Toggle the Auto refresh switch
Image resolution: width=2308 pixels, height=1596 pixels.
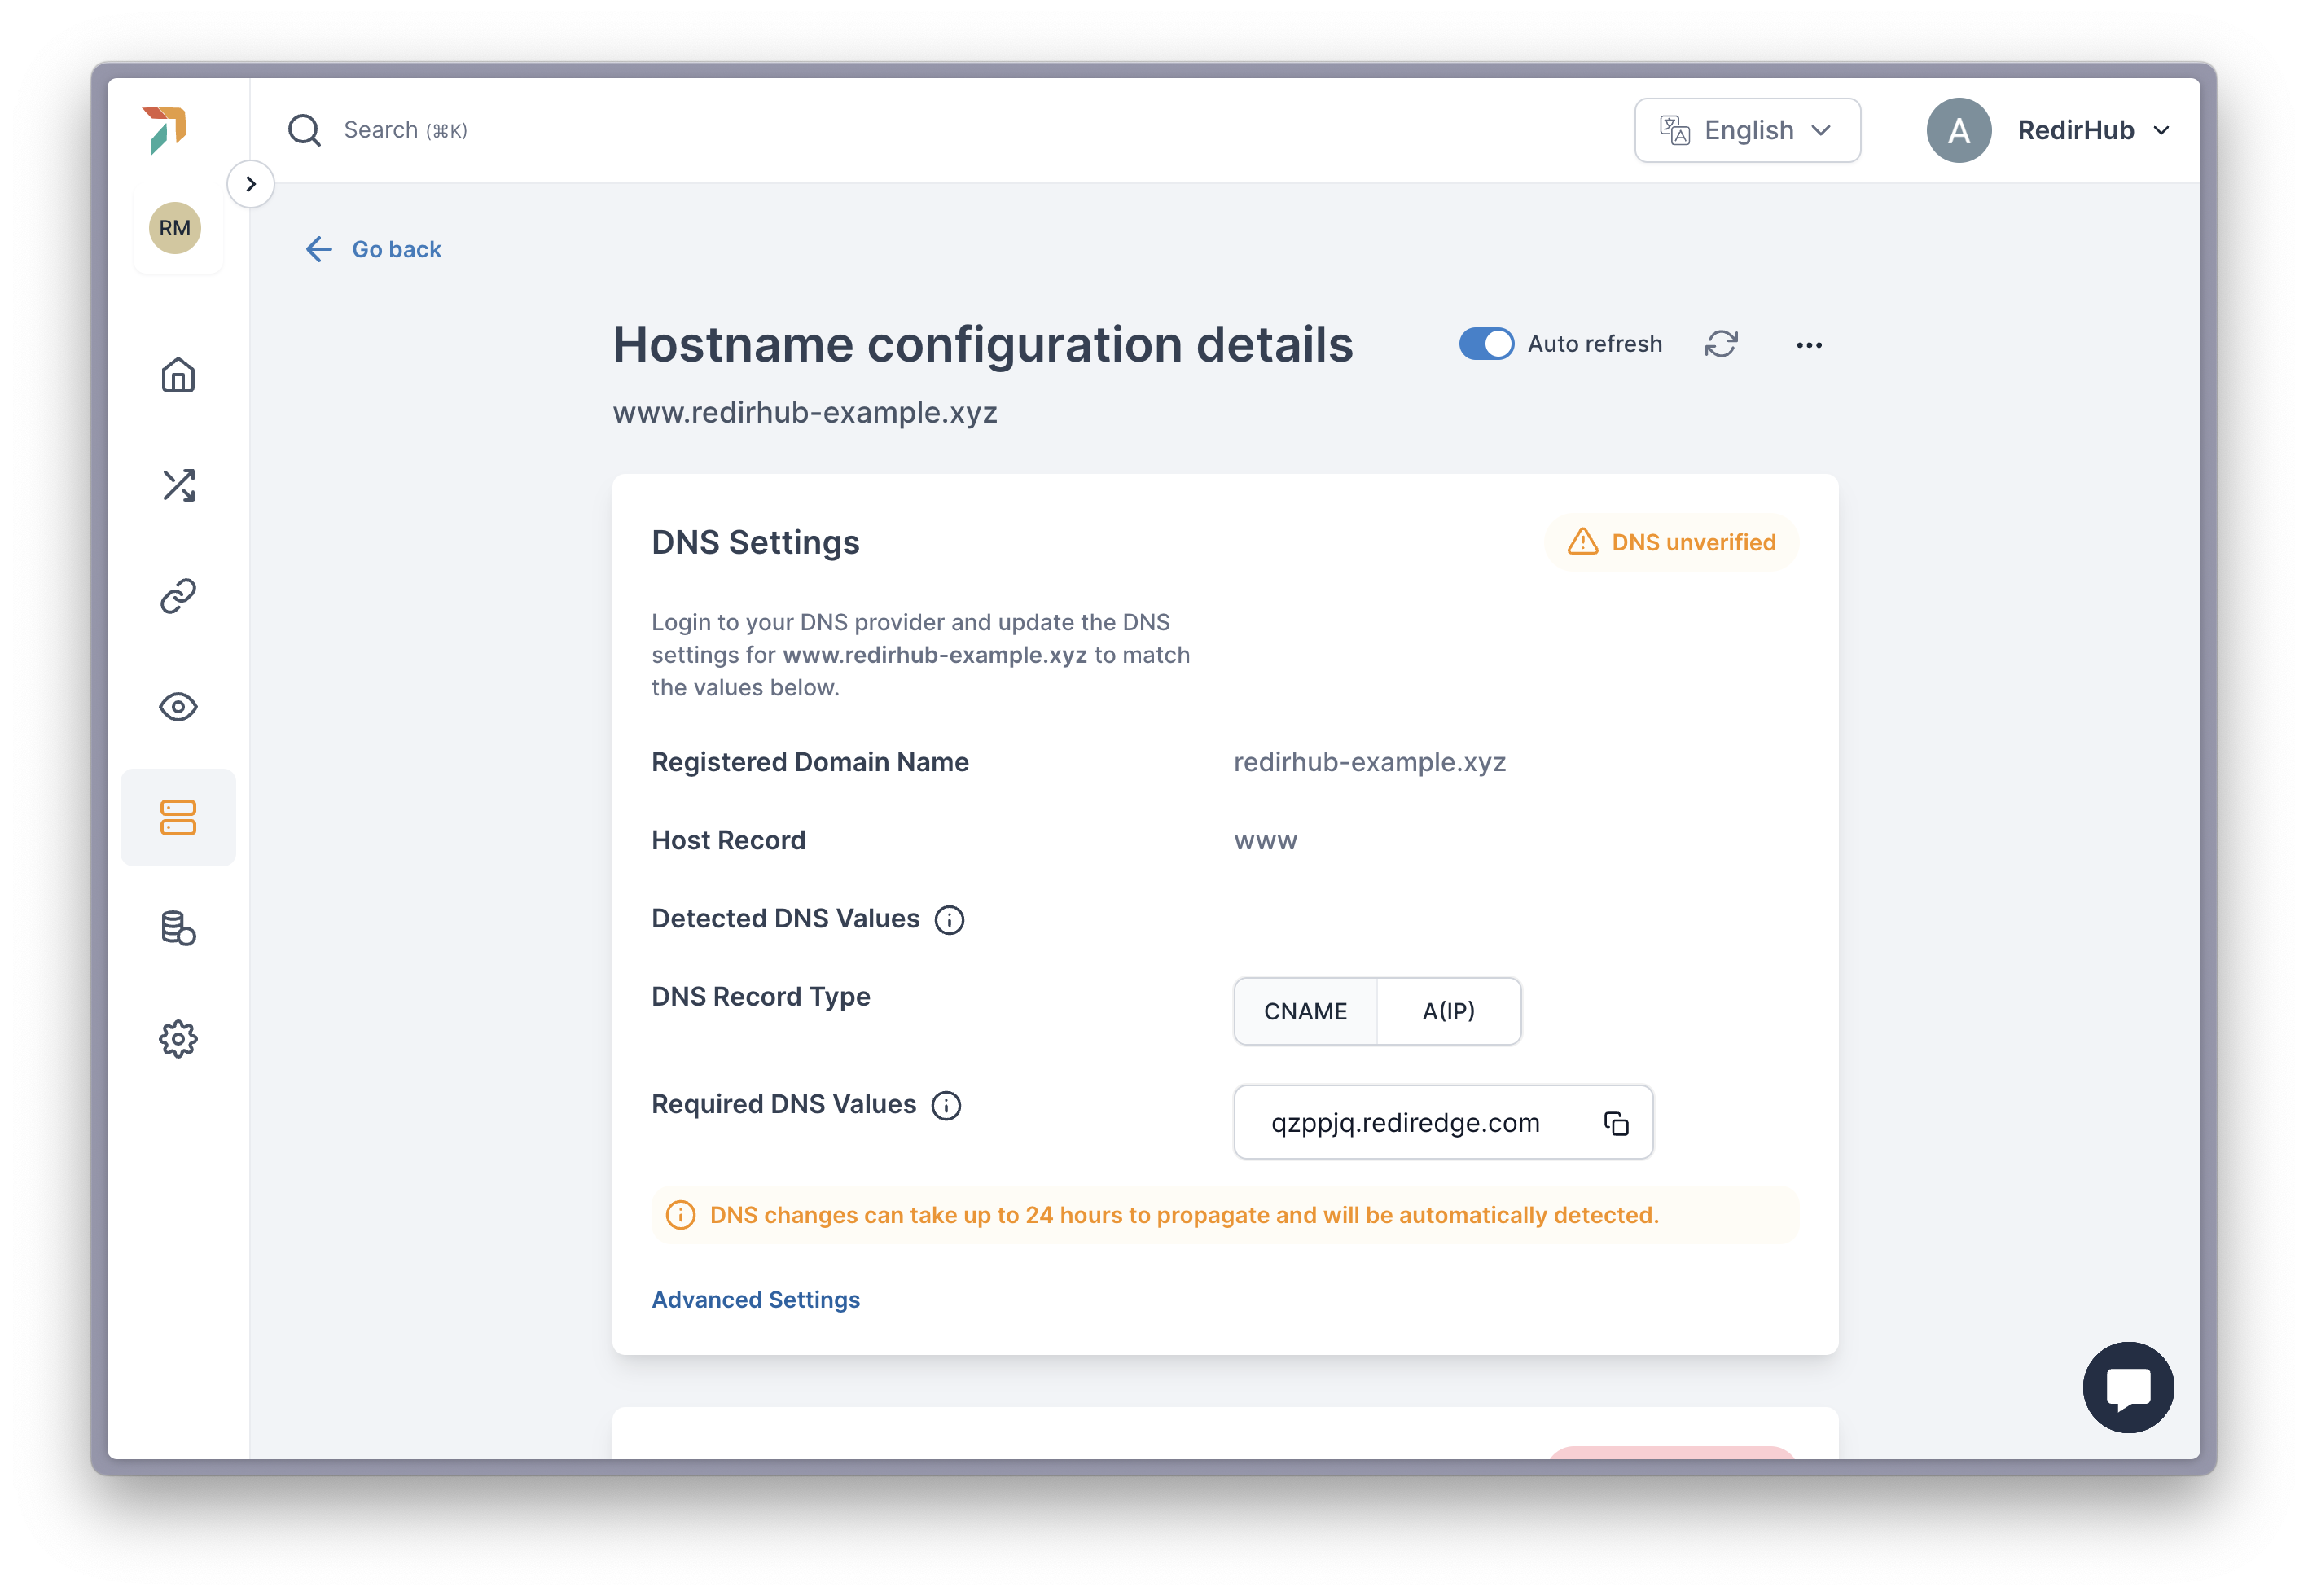(1486, 344)
